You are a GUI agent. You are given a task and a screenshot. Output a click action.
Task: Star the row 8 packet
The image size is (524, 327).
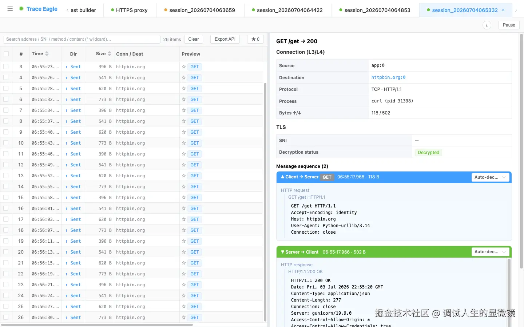(x=184, y=121)
